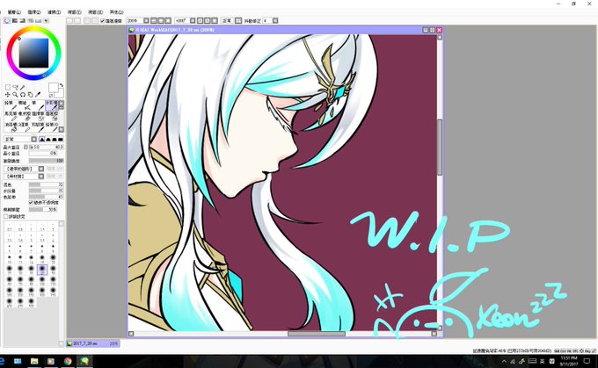The image size is (598, 368).
Task: Click the zoom out minus button
Action: pyautogui.click(x=153, y=20)
